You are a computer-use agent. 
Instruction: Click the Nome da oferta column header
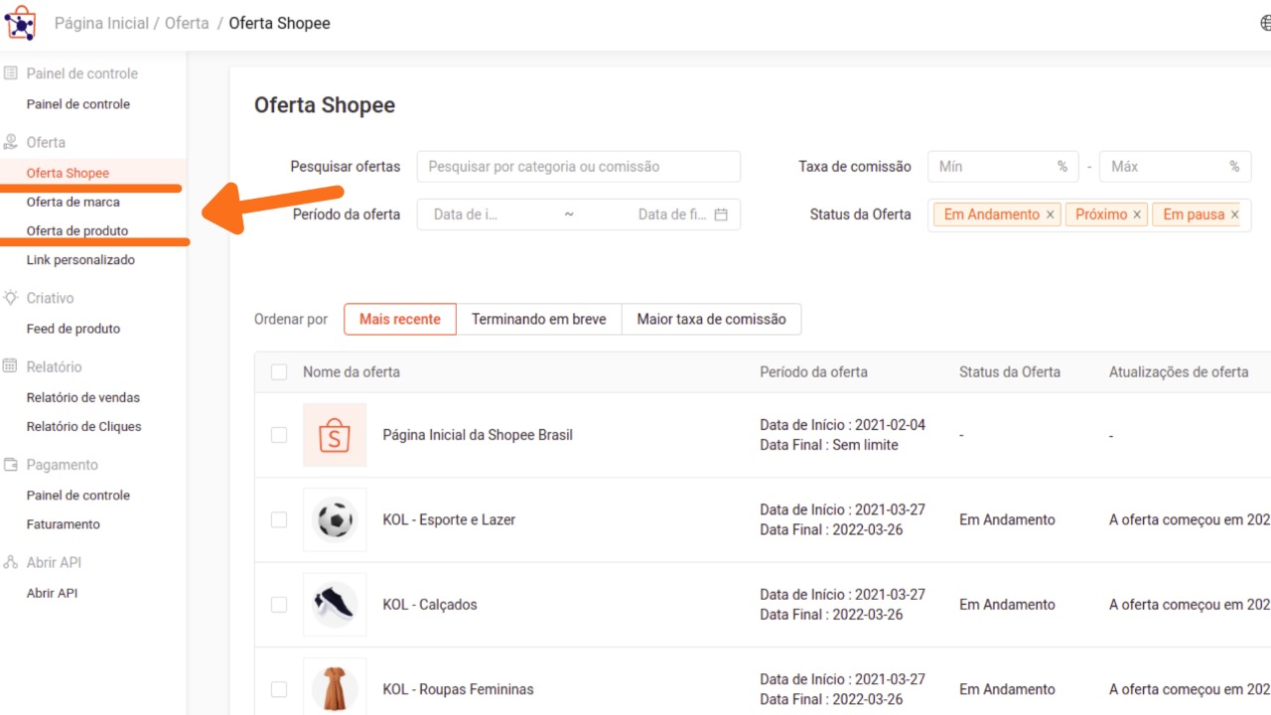click(352, 372)
